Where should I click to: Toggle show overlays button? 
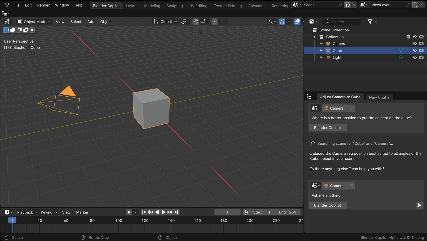(297, 22)
